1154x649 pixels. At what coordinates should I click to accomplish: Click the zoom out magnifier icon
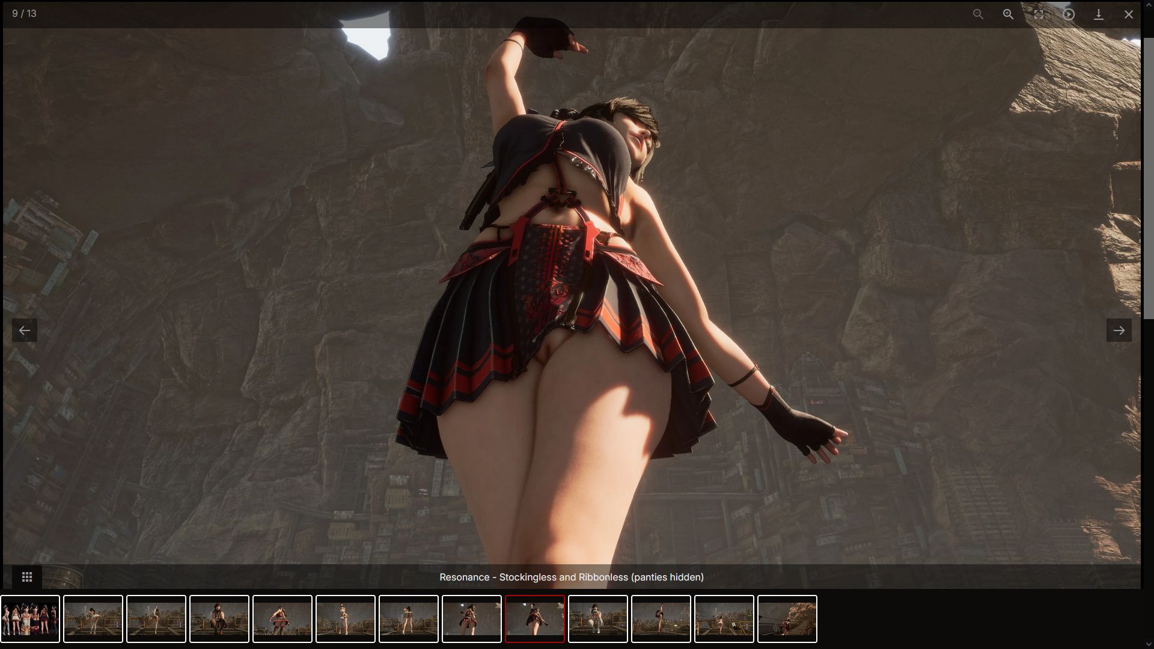pyautogui.click(x=978, y=14)
